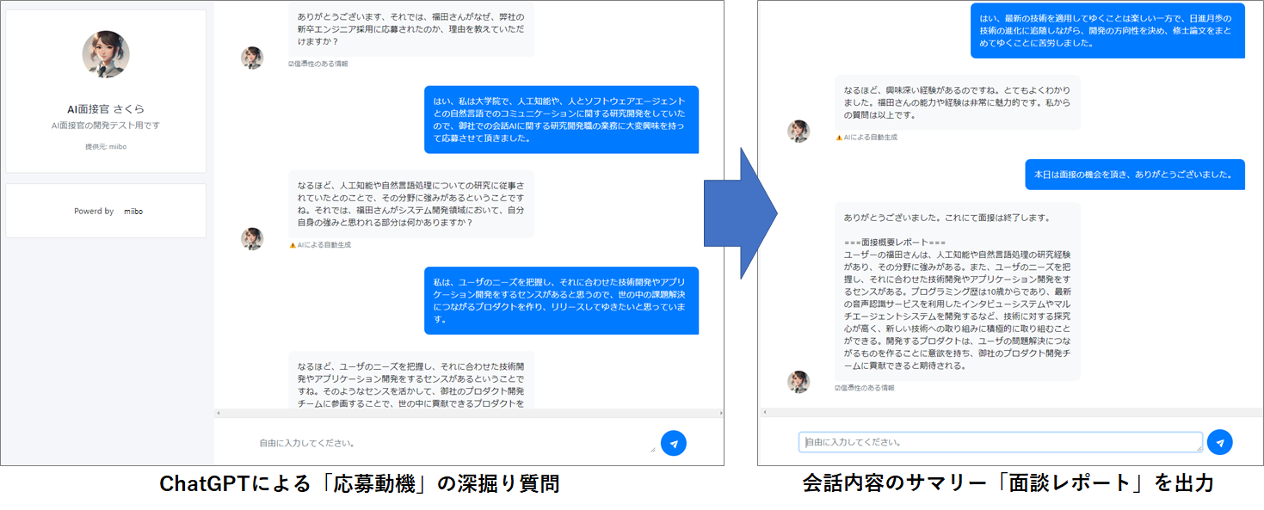The height and width of the screenshot is (510, 1264).
Task: Click the blue bubble starting with はい、私は大学院で
Action: click(564, 120)
